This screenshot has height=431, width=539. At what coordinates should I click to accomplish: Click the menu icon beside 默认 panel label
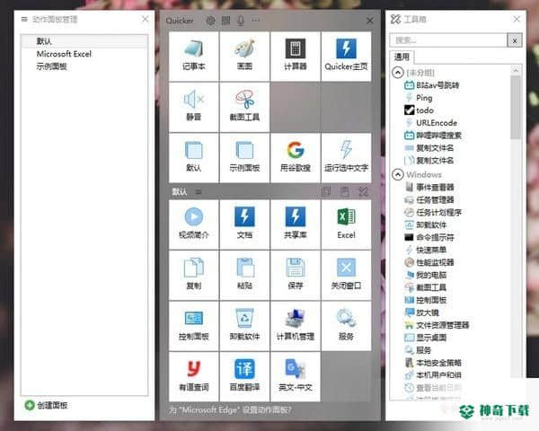pos(199,192)
